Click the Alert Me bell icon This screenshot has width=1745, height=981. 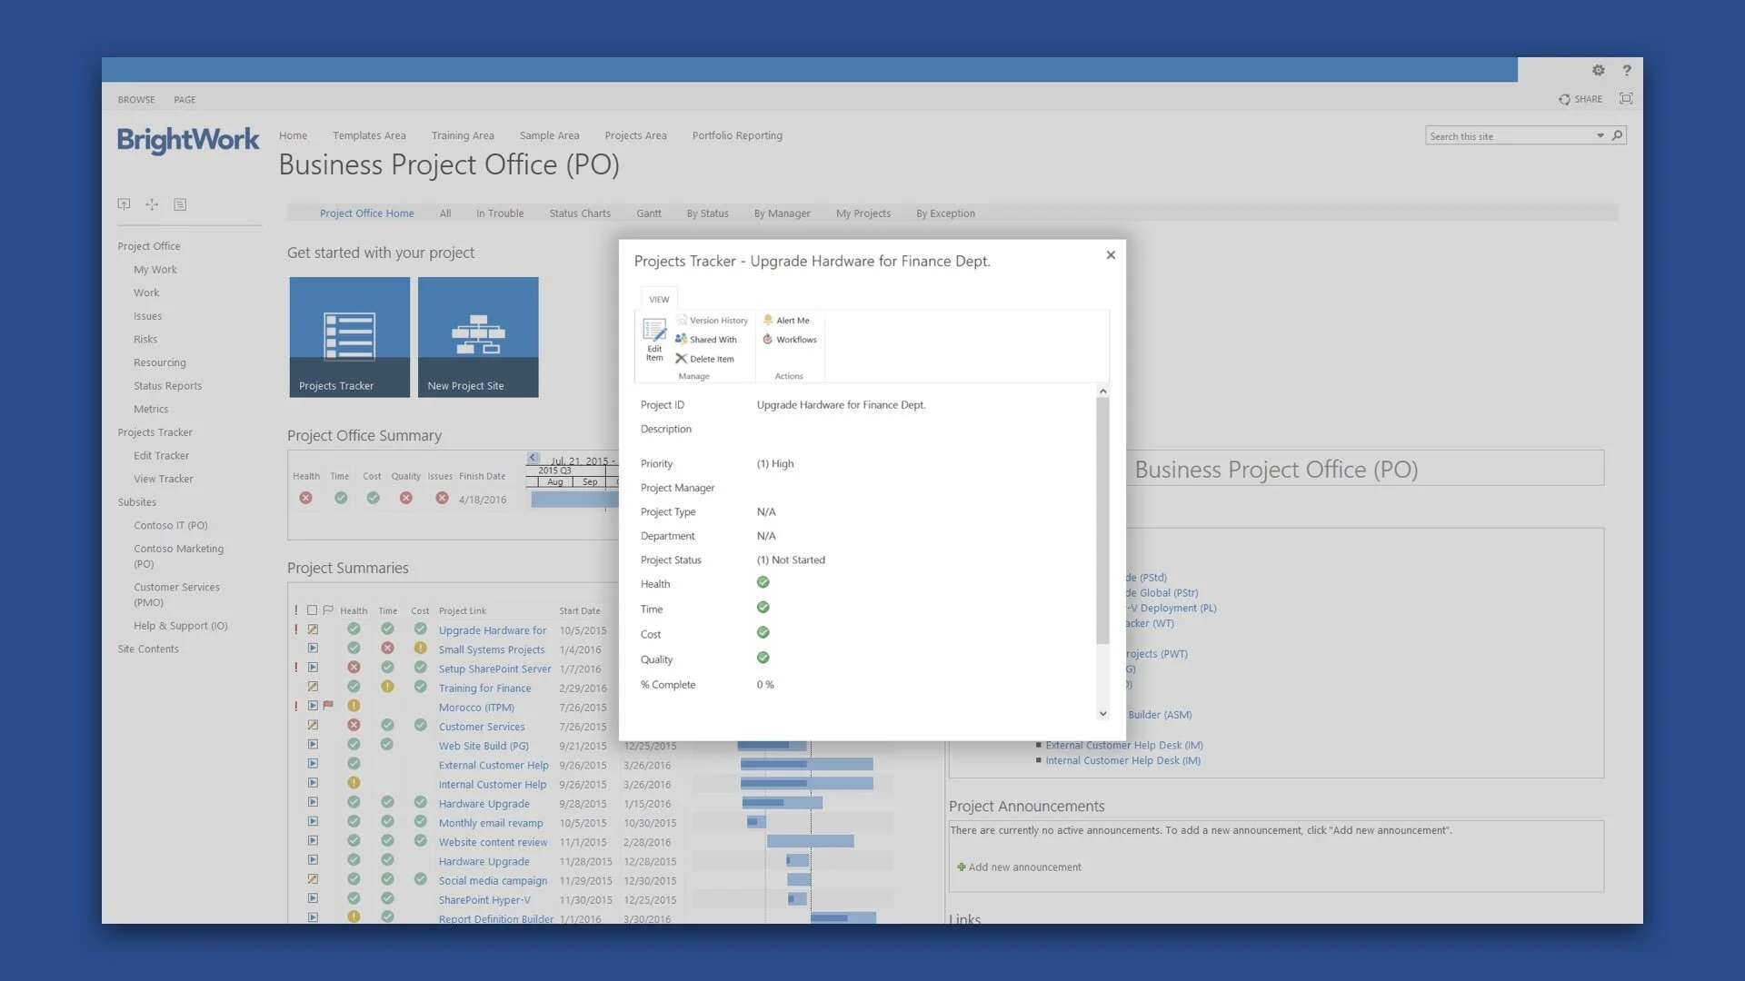click(768, 321)
